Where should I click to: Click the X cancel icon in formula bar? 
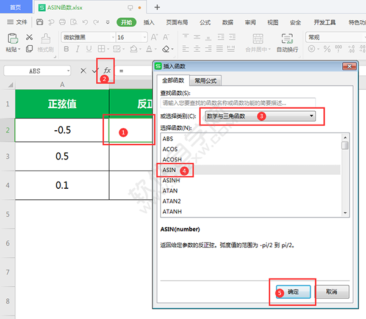coord(84,71)
